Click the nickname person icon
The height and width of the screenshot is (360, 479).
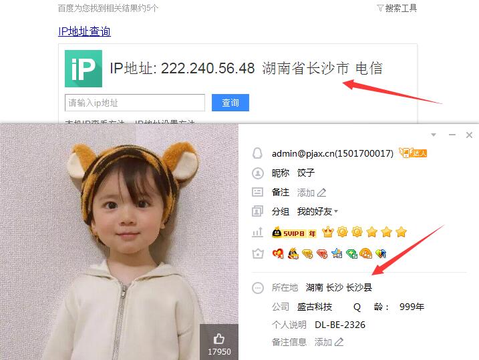[257, 173]
